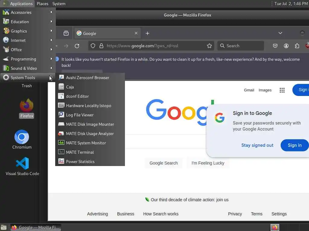Open the list all tabs dropdown
The height and width of the screenshot is (231, 309).
tap(280, 33)
